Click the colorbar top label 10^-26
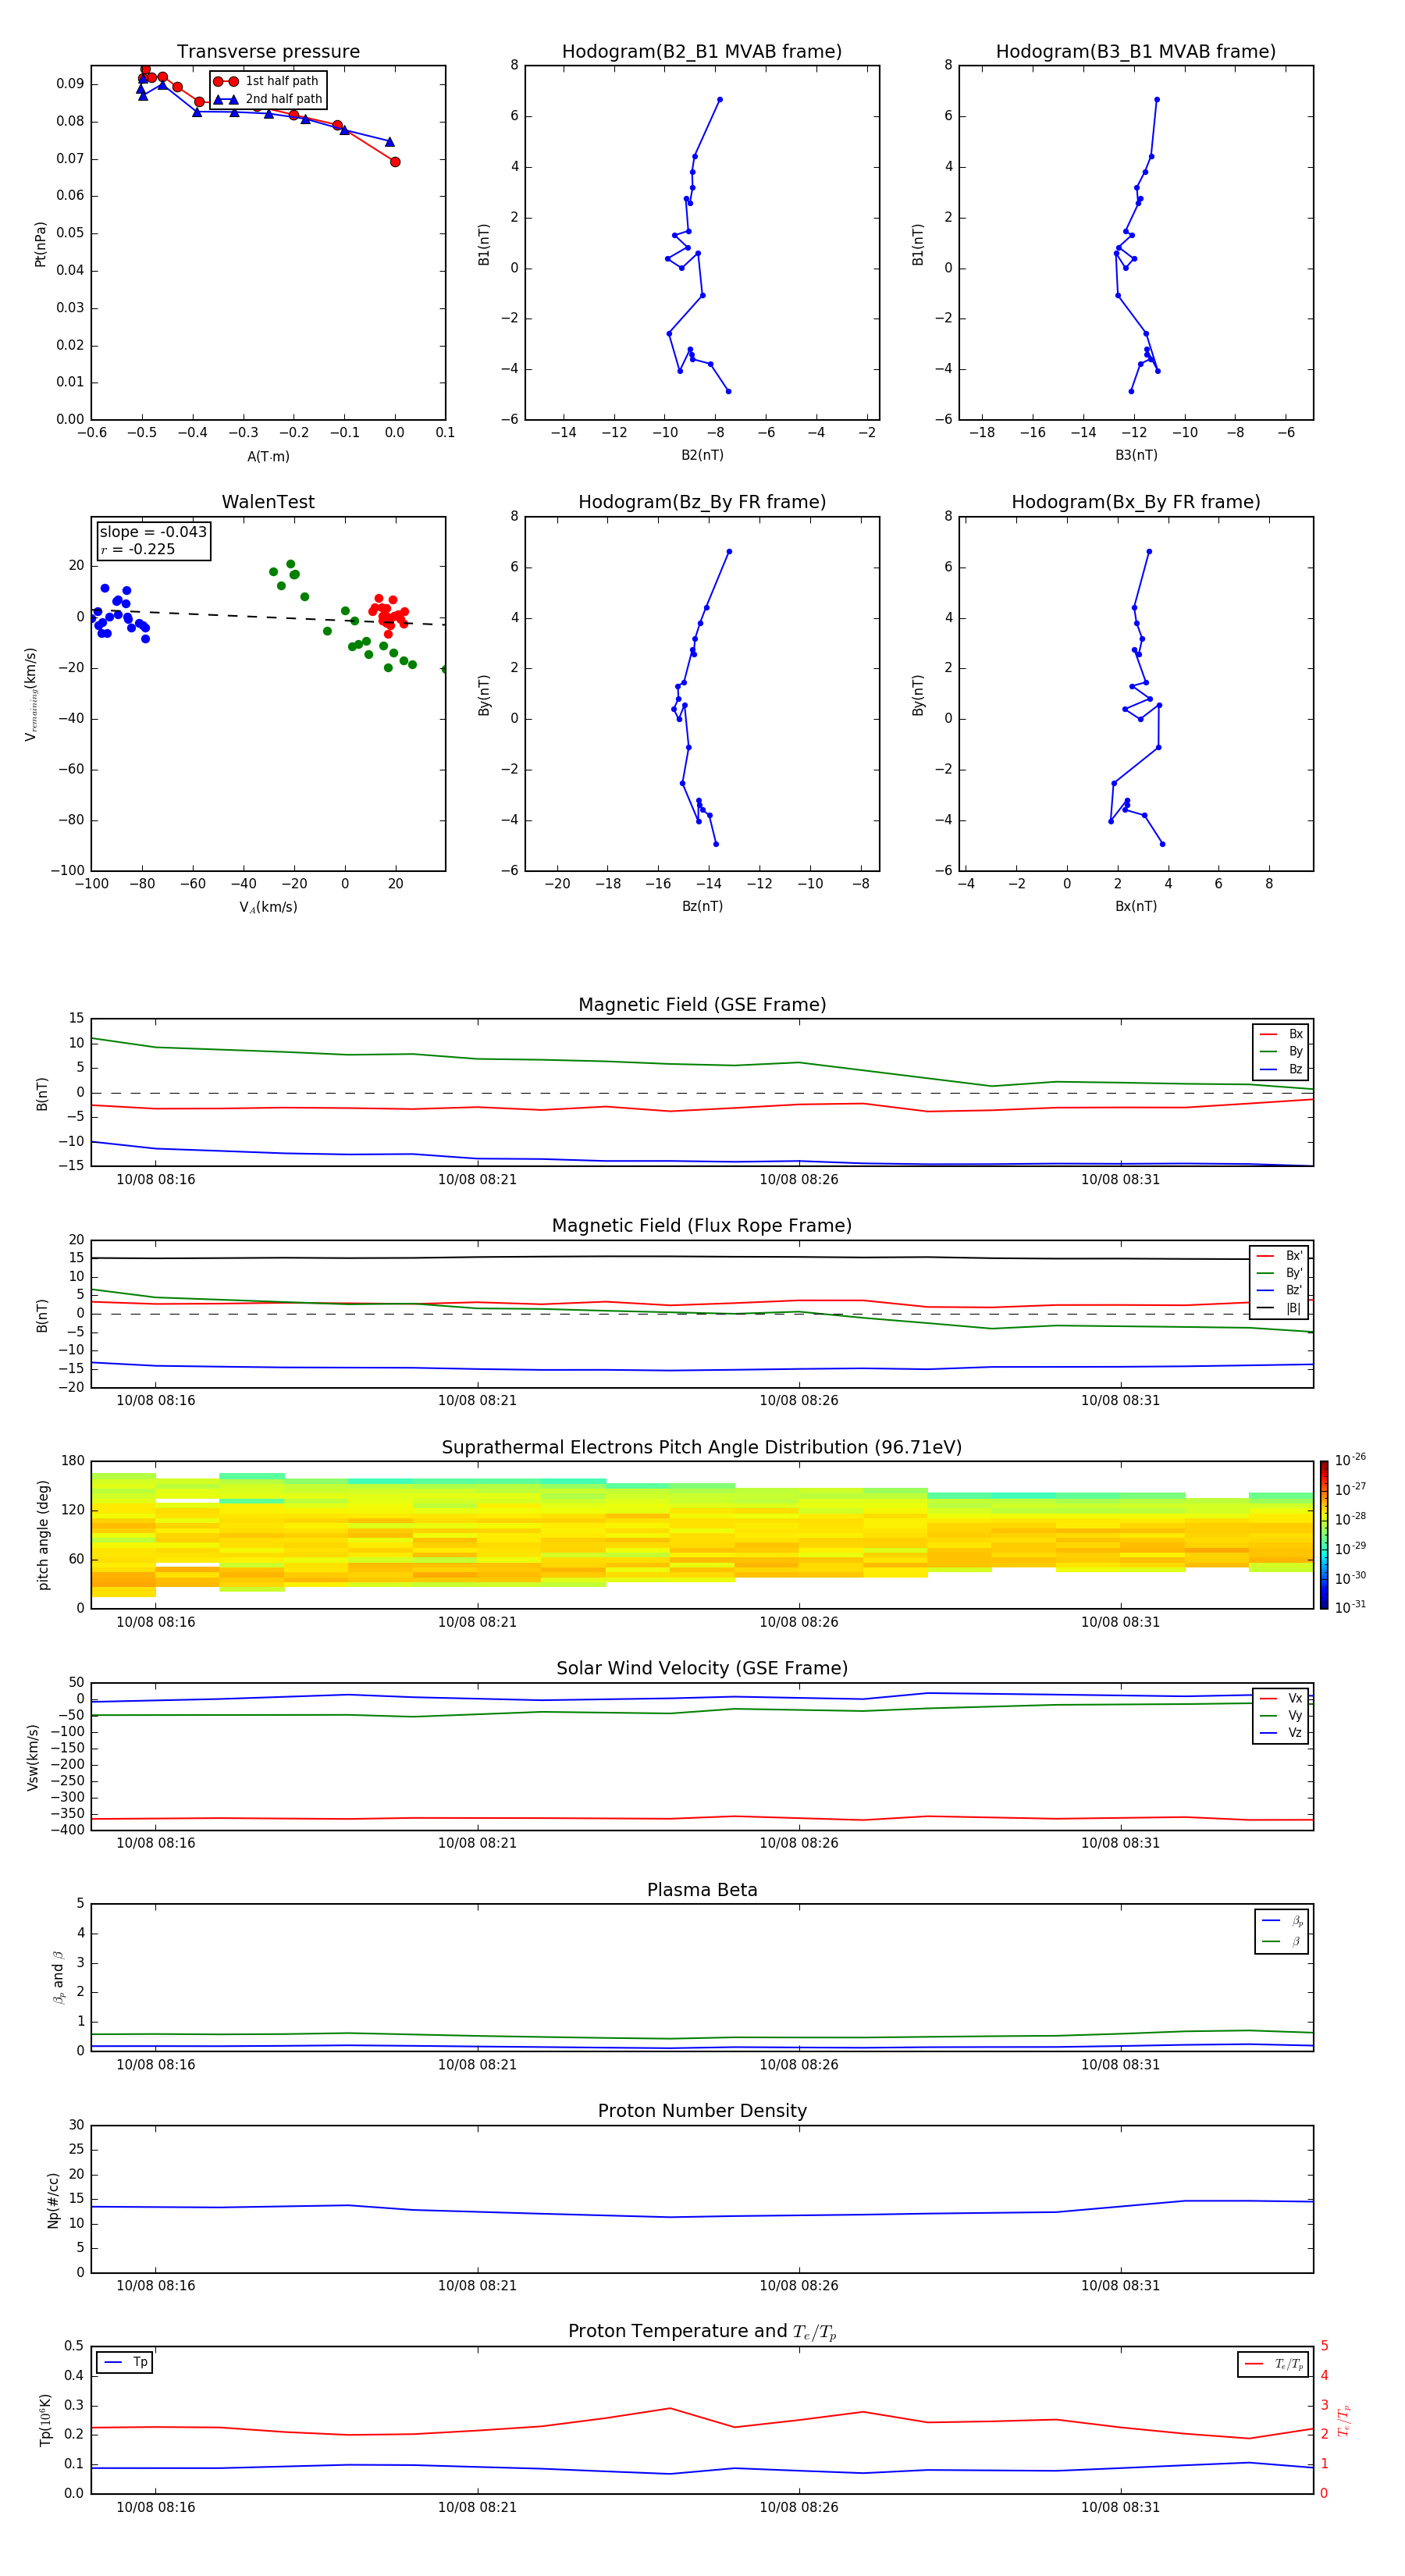The height and width of the screenshot is (2576, 1405). pos(1350,1460)
